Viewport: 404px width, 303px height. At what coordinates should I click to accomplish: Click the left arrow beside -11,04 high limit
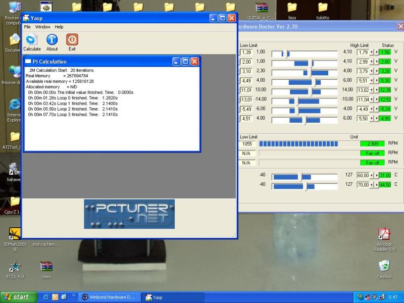(372, 99)
